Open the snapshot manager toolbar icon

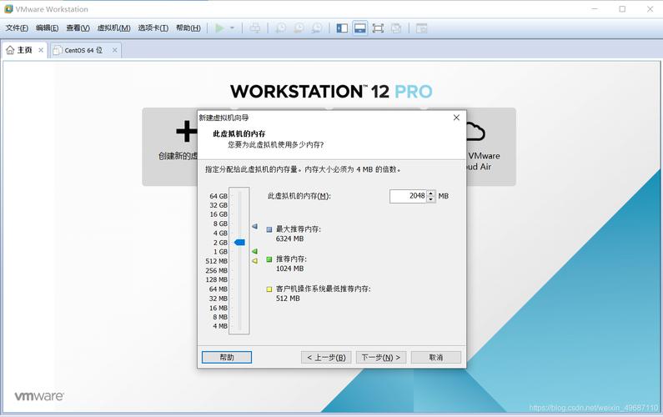pos(317,28)
